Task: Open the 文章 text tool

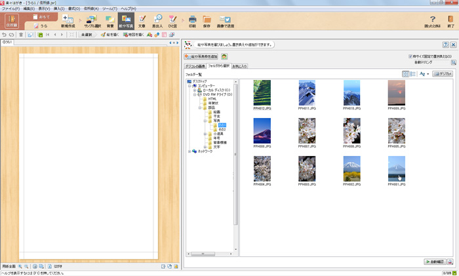Action: tap(141, 21)
